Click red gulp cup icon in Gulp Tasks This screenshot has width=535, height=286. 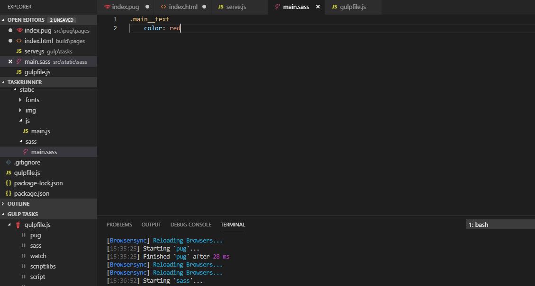click(x=18, y=225)
